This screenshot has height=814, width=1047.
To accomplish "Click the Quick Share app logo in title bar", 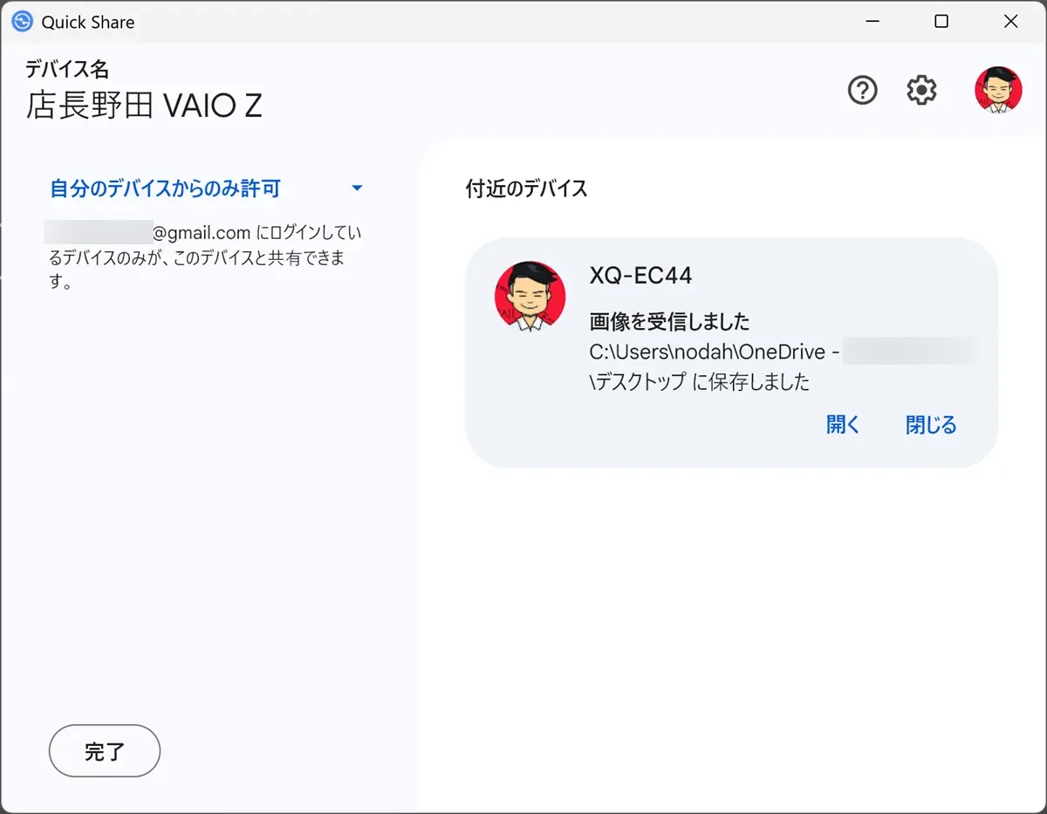I will tap(23, 22).
